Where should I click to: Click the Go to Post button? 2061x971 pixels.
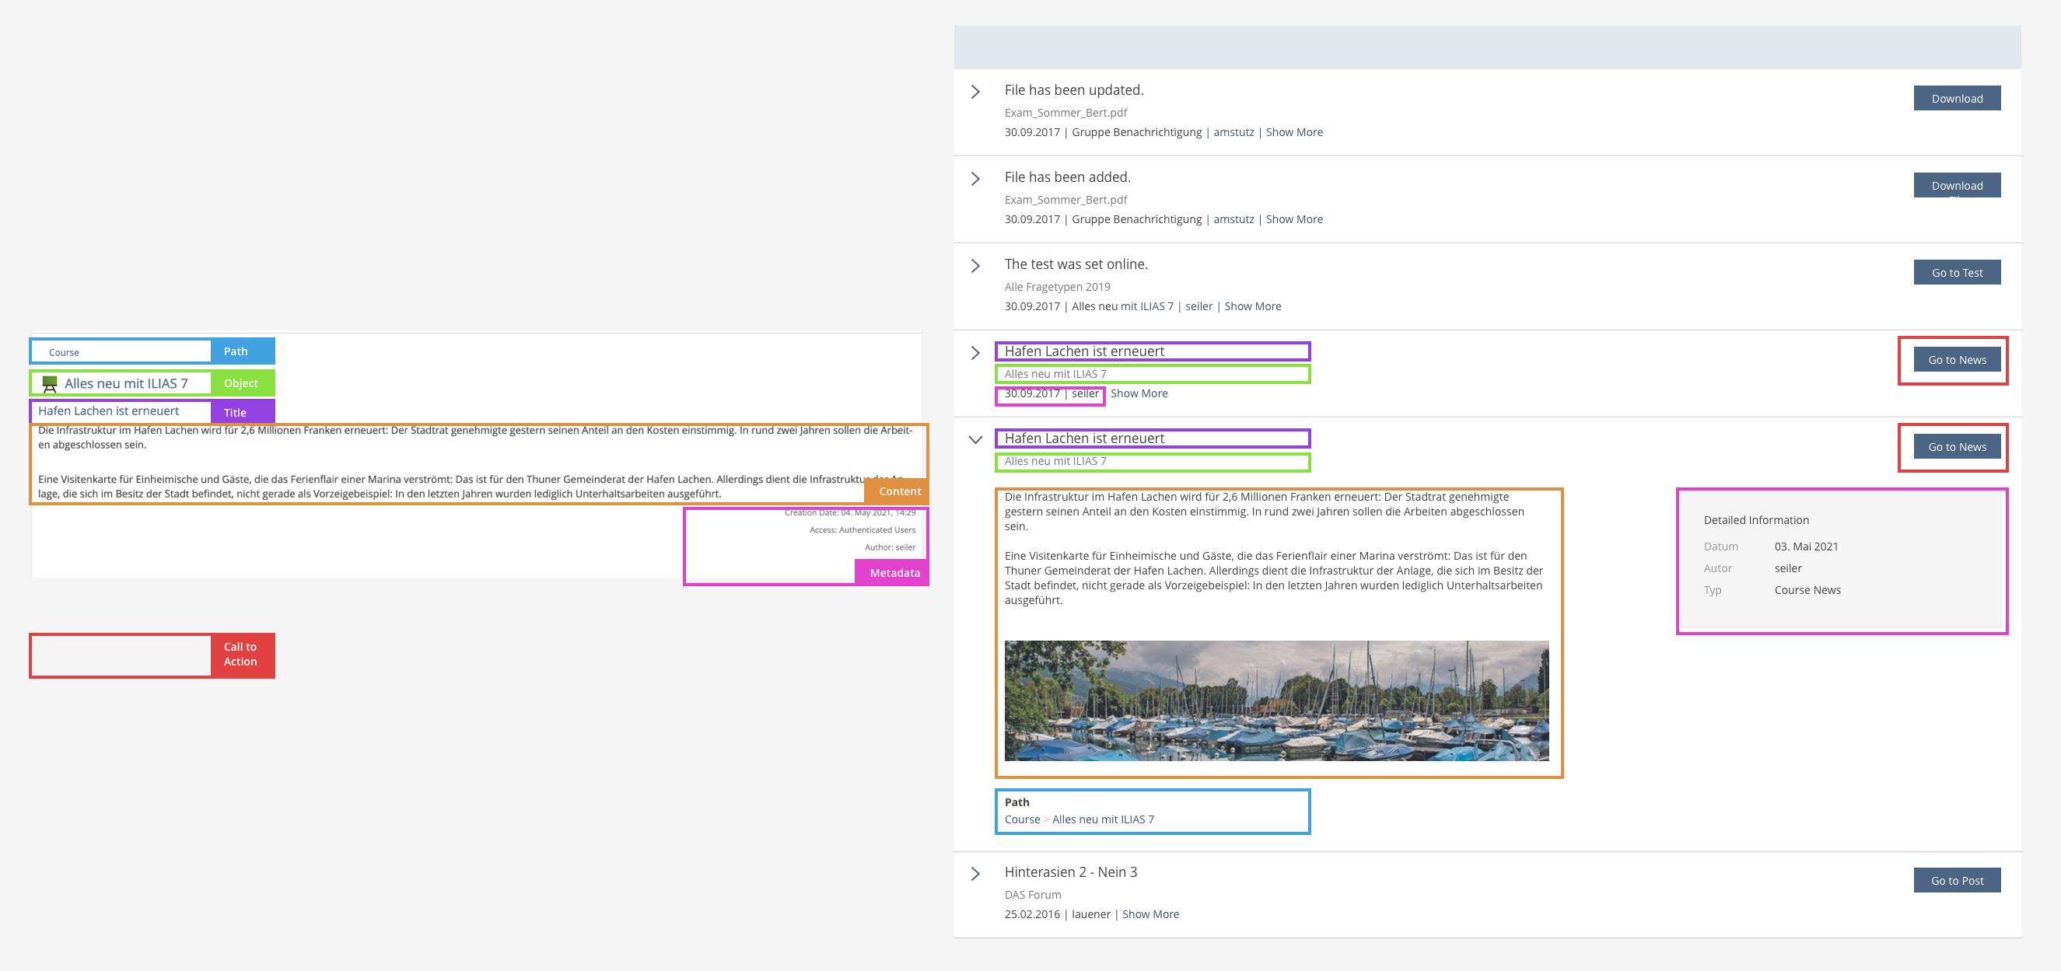point(1956,881)
